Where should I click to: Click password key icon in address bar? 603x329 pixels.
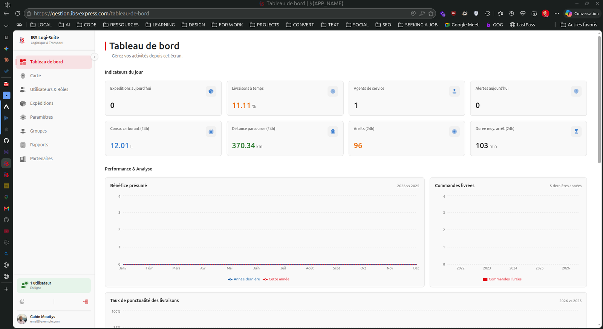pyautogui.click(x=422, y=14)
